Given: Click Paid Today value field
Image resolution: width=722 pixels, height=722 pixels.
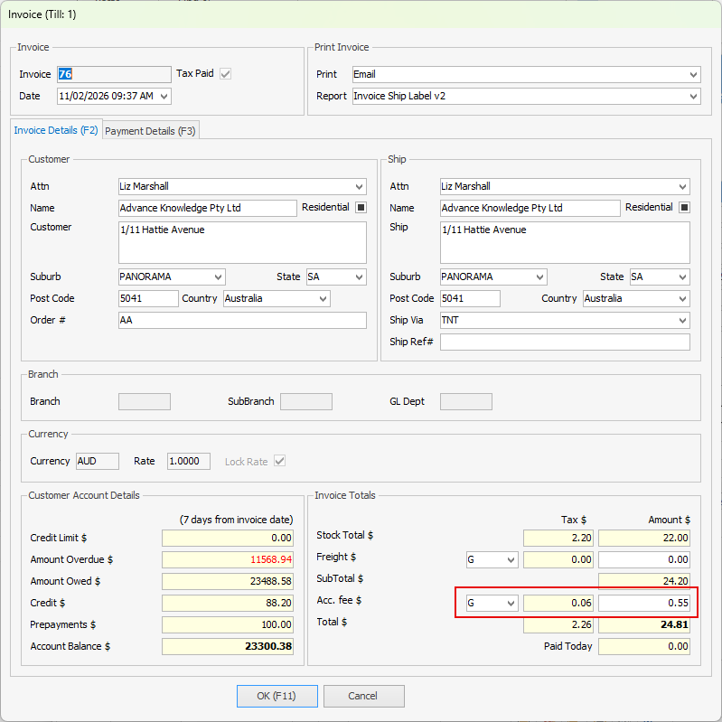Looking at the screenshot, I should coord(643,646).
